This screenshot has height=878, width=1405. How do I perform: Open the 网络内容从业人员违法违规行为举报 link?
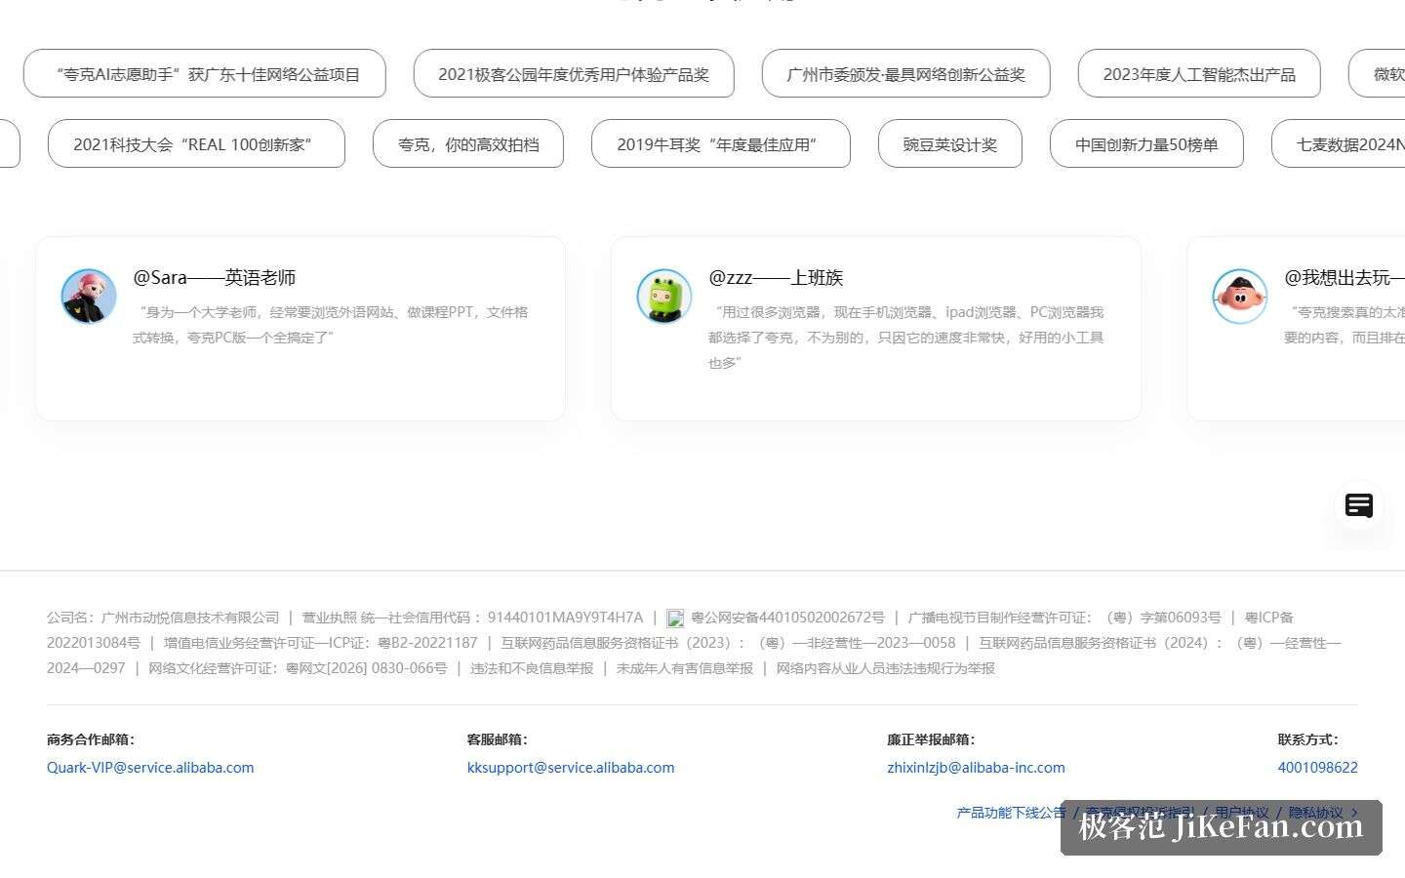point(886,668)
